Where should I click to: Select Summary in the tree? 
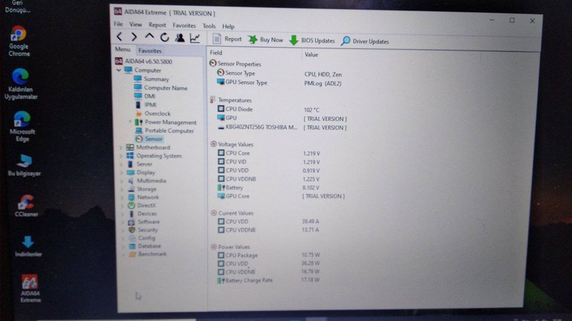click(x=151, y=78)
